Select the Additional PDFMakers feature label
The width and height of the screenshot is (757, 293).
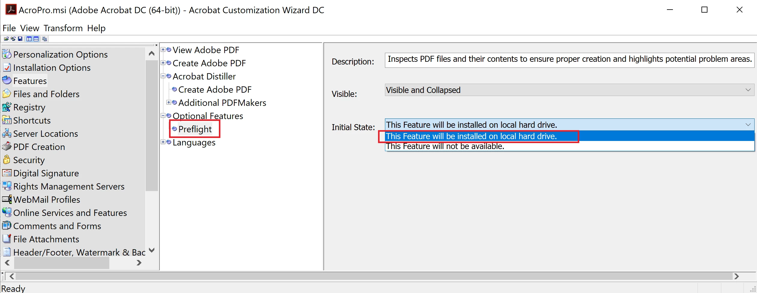pyautogui.click(x=222, y=103)
